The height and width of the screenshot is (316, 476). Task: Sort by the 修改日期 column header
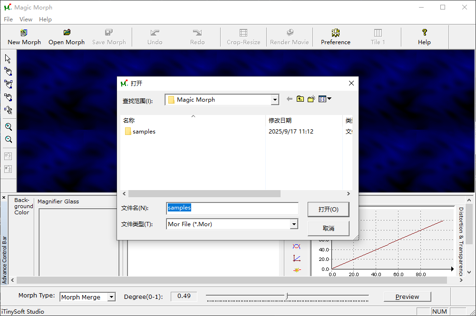tap(304, 120)
